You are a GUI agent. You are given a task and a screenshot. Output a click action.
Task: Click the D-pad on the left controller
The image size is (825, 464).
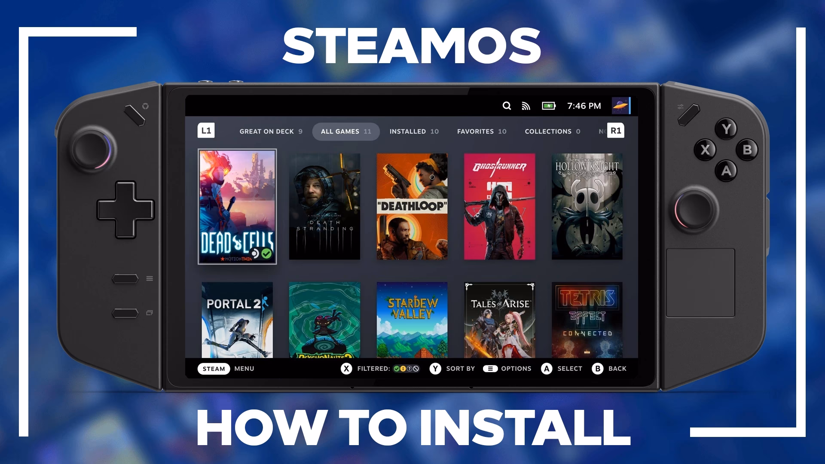coord(125,210)
